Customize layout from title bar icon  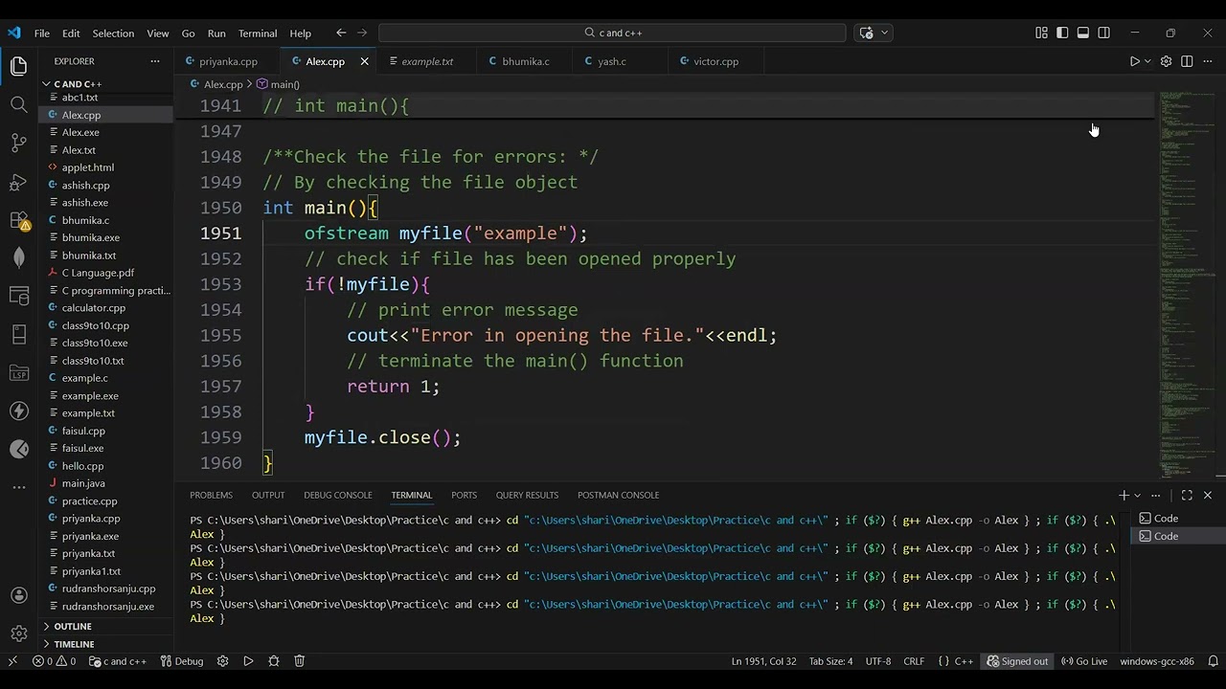(1041, 33)
